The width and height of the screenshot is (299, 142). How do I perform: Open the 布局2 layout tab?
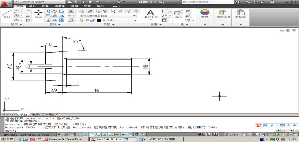[x=49, y=115]
